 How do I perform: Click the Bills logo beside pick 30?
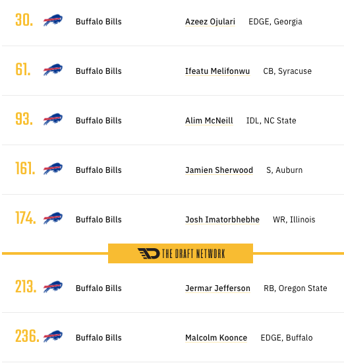click(x=53, y=20)
